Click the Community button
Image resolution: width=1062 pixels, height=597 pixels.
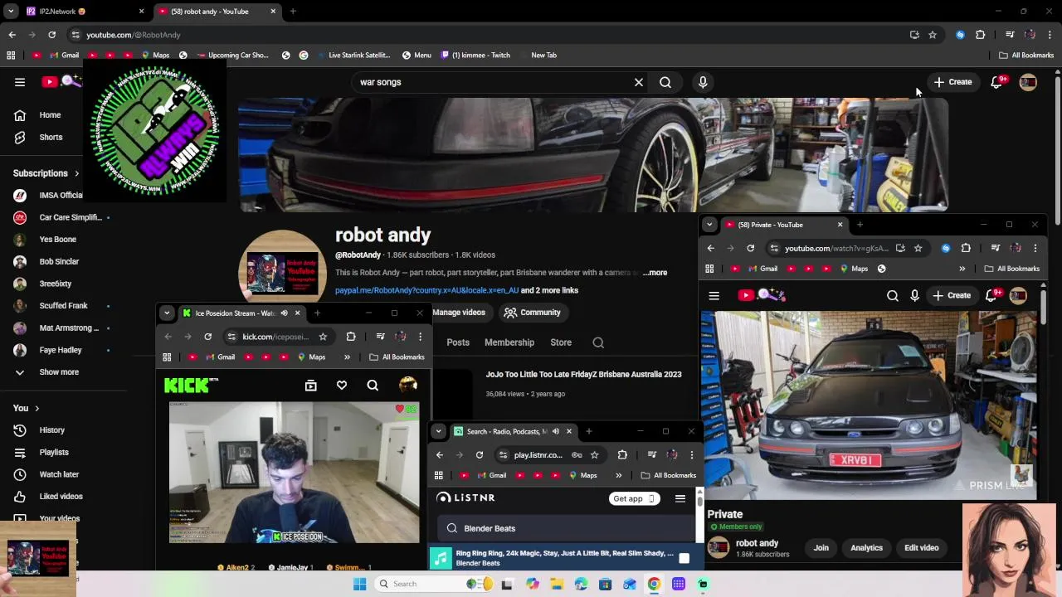coord(533,313)
